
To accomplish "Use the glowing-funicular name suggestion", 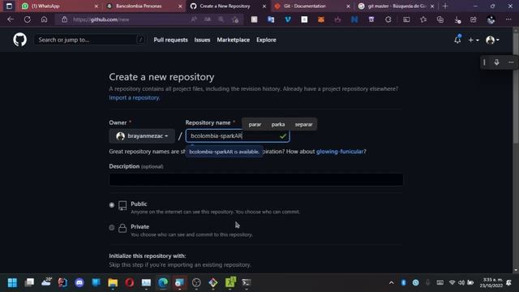I will 340,152.
